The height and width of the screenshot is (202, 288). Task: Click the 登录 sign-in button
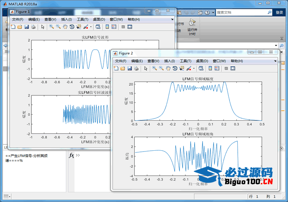pos(279,13)
